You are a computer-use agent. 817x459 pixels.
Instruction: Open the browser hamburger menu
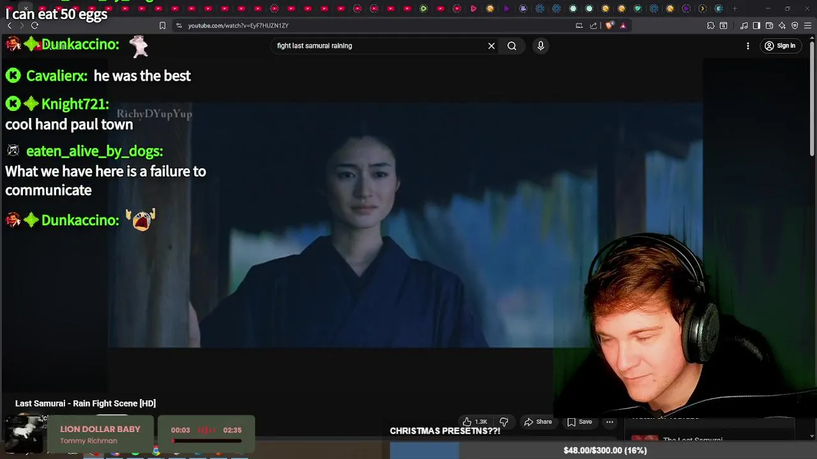click(x=807, y=25)
